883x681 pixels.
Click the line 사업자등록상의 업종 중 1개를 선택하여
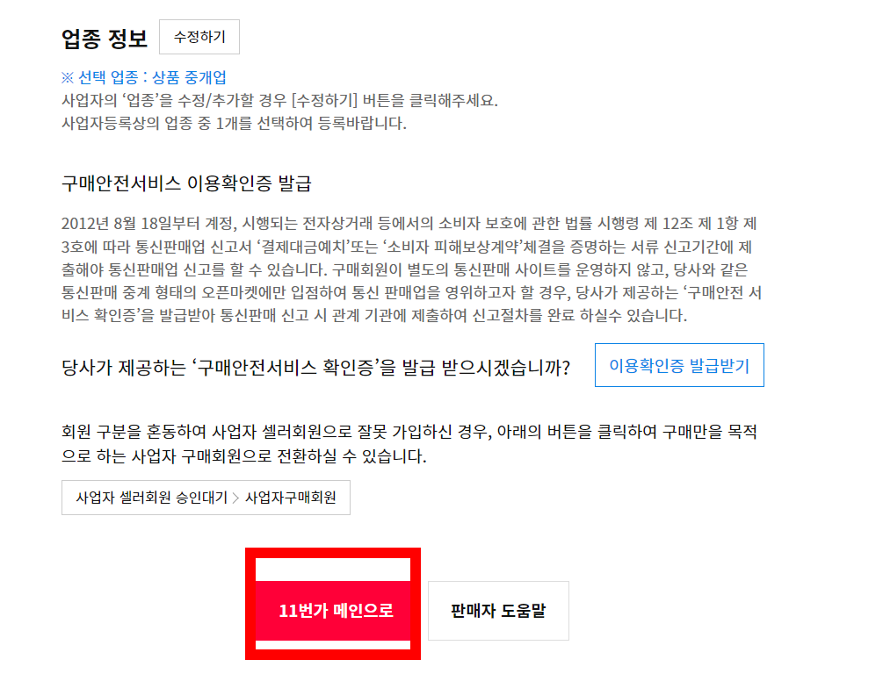[x=234, y=123]
